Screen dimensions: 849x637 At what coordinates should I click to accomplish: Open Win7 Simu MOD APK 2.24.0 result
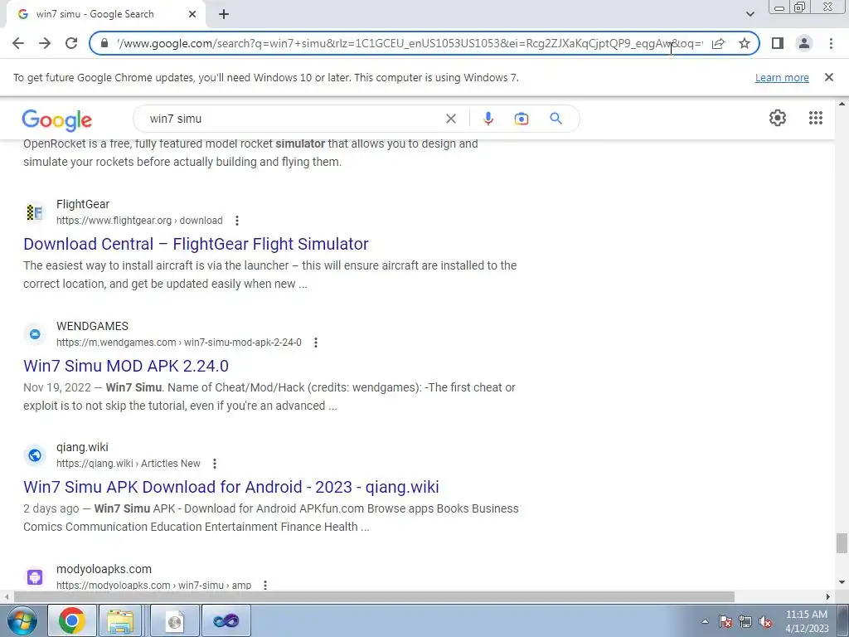coord(126,366)
